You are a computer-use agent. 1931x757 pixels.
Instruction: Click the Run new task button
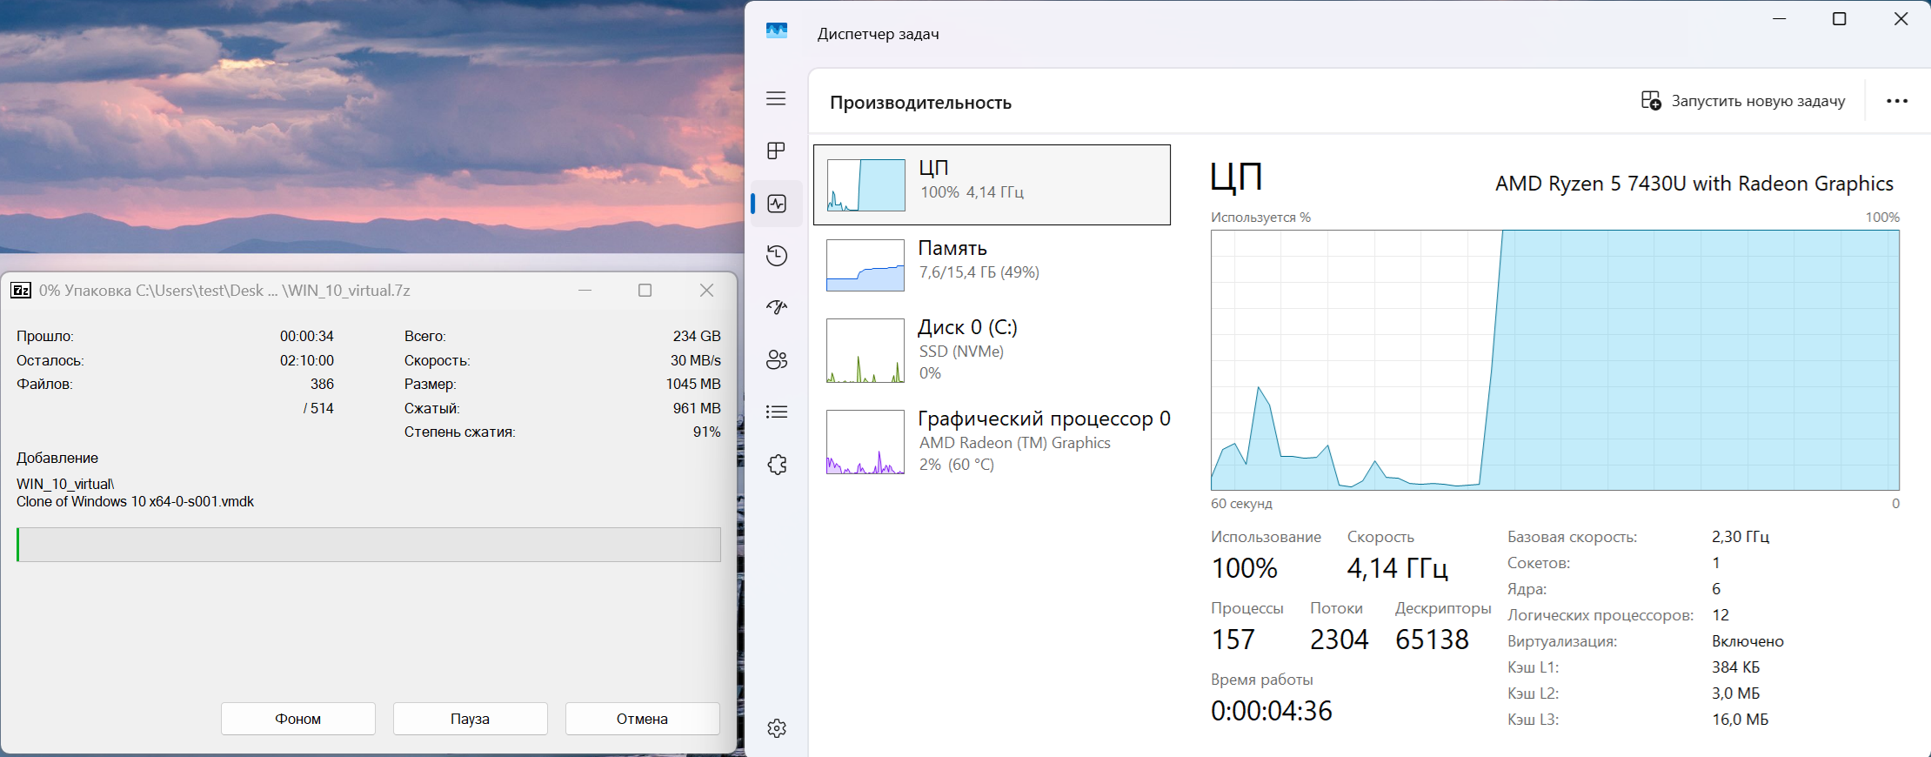point(1743,101)
